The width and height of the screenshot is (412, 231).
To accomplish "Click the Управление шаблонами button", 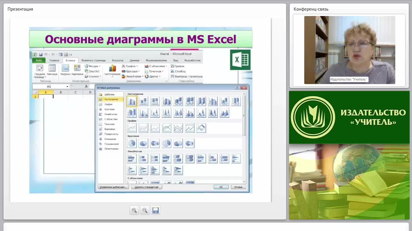I will [x=113, y=187].
